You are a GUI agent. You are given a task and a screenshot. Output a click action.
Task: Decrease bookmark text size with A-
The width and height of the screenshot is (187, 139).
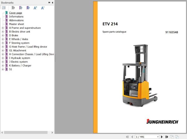43,8
